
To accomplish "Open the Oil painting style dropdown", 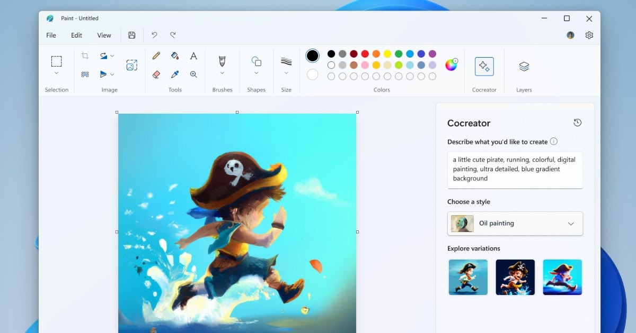I will click(x=572, y=223).
